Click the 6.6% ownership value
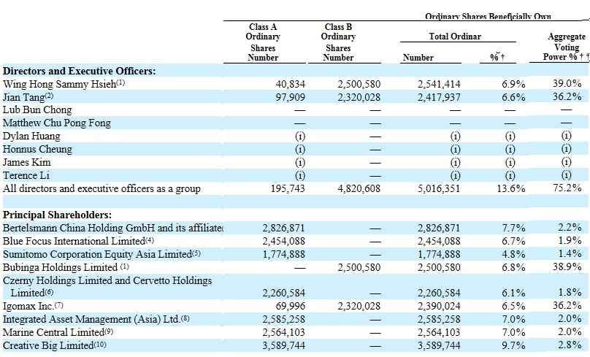 (513, 97)
